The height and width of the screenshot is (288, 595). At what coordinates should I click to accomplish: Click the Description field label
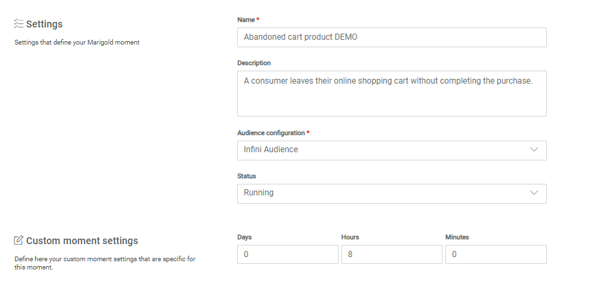click(x=254, y=62)
